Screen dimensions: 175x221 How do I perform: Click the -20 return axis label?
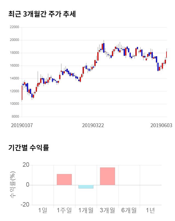point(25,205)
